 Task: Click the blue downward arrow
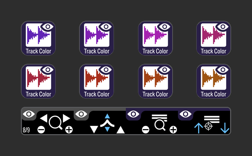(225, 128)
